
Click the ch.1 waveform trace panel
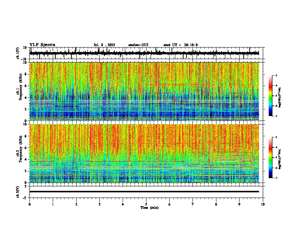[x=146, y=53]
